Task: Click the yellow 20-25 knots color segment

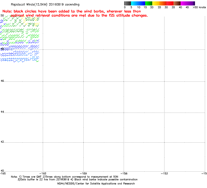Action: 156,3
